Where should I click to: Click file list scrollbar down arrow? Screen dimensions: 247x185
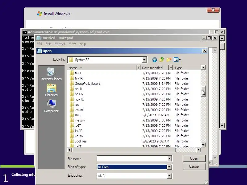(203, 145)
